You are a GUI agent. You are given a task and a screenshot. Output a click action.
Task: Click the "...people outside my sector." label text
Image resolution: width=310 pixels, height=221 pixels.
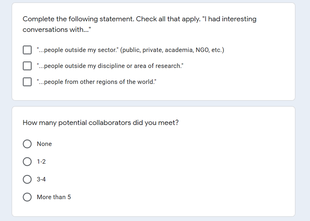click(77, 50)
